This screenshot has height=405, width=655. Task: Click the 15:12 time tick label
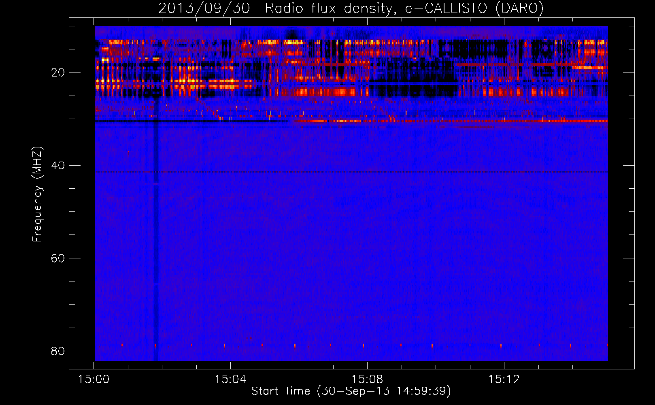coord(504,379)
